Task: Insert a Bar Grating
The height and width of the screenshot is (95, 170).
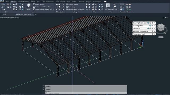Action: point(70,7)
